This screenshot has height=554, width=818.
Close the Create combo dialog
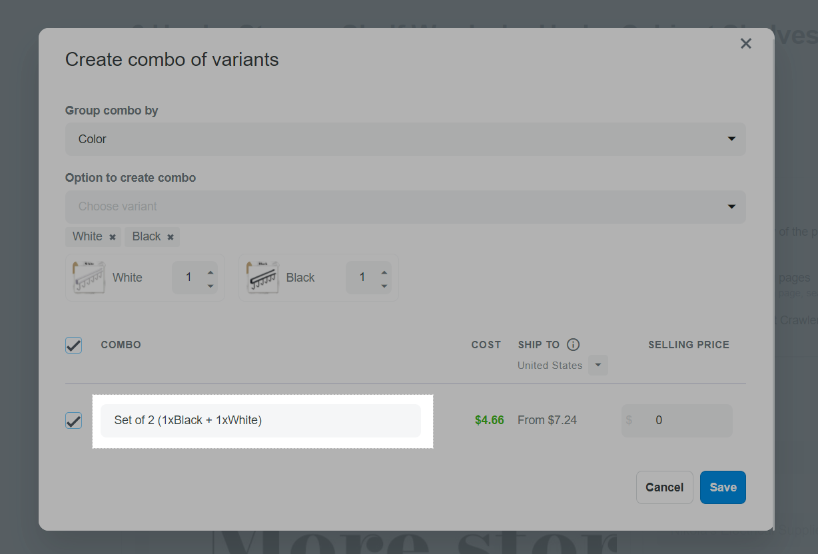[745, 44]
